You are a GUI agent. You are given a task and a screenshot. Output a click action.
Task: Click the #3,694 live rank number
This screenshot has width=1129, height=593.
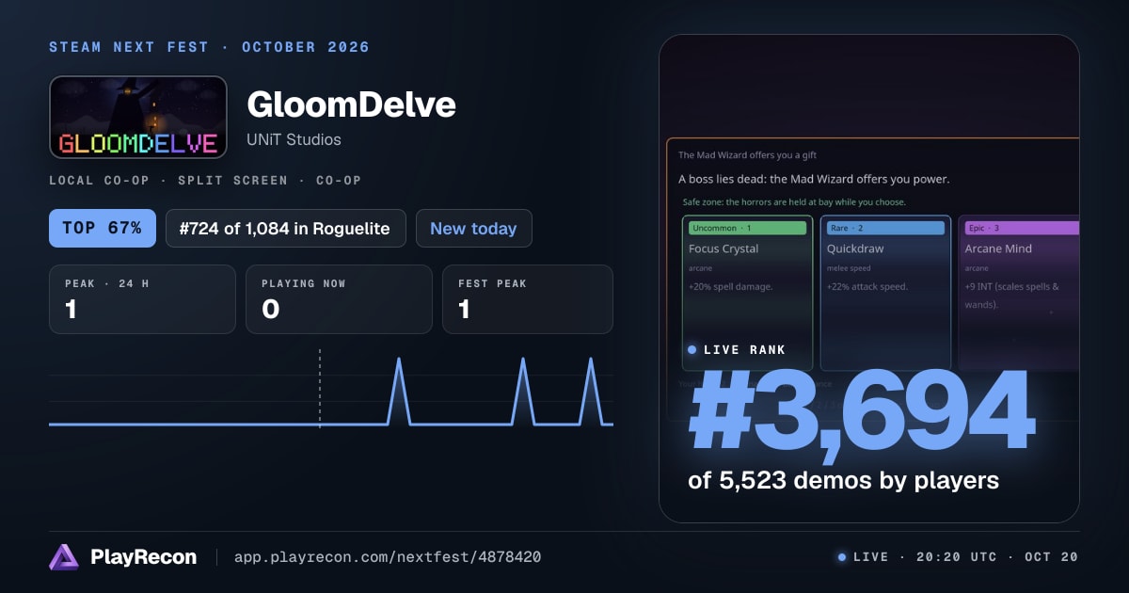coord(861,413)
